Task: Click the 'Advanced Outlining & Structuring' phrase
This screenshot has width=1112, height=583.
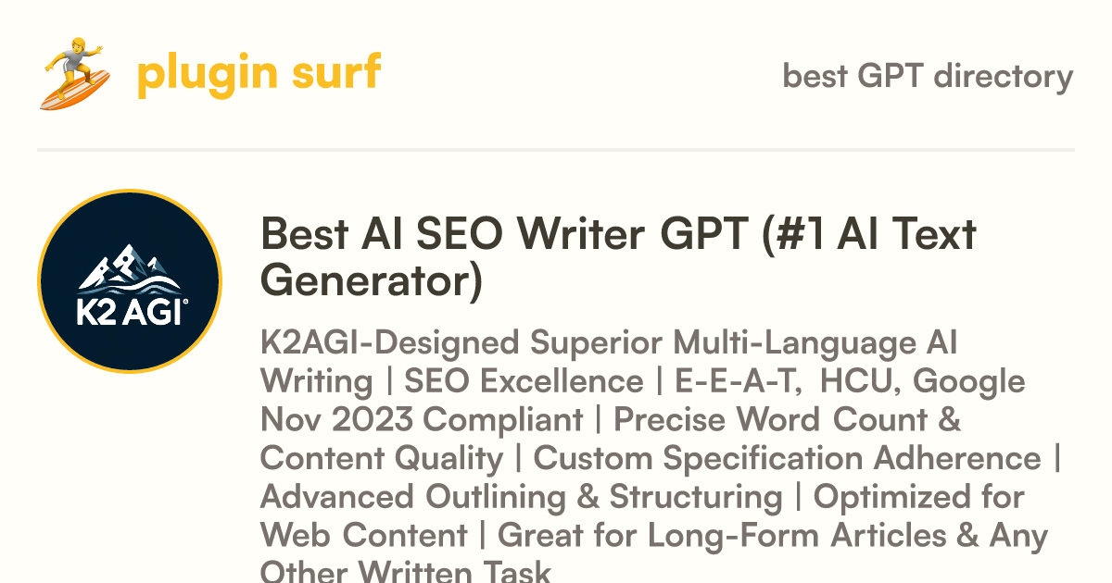Action: click(522, 497)
